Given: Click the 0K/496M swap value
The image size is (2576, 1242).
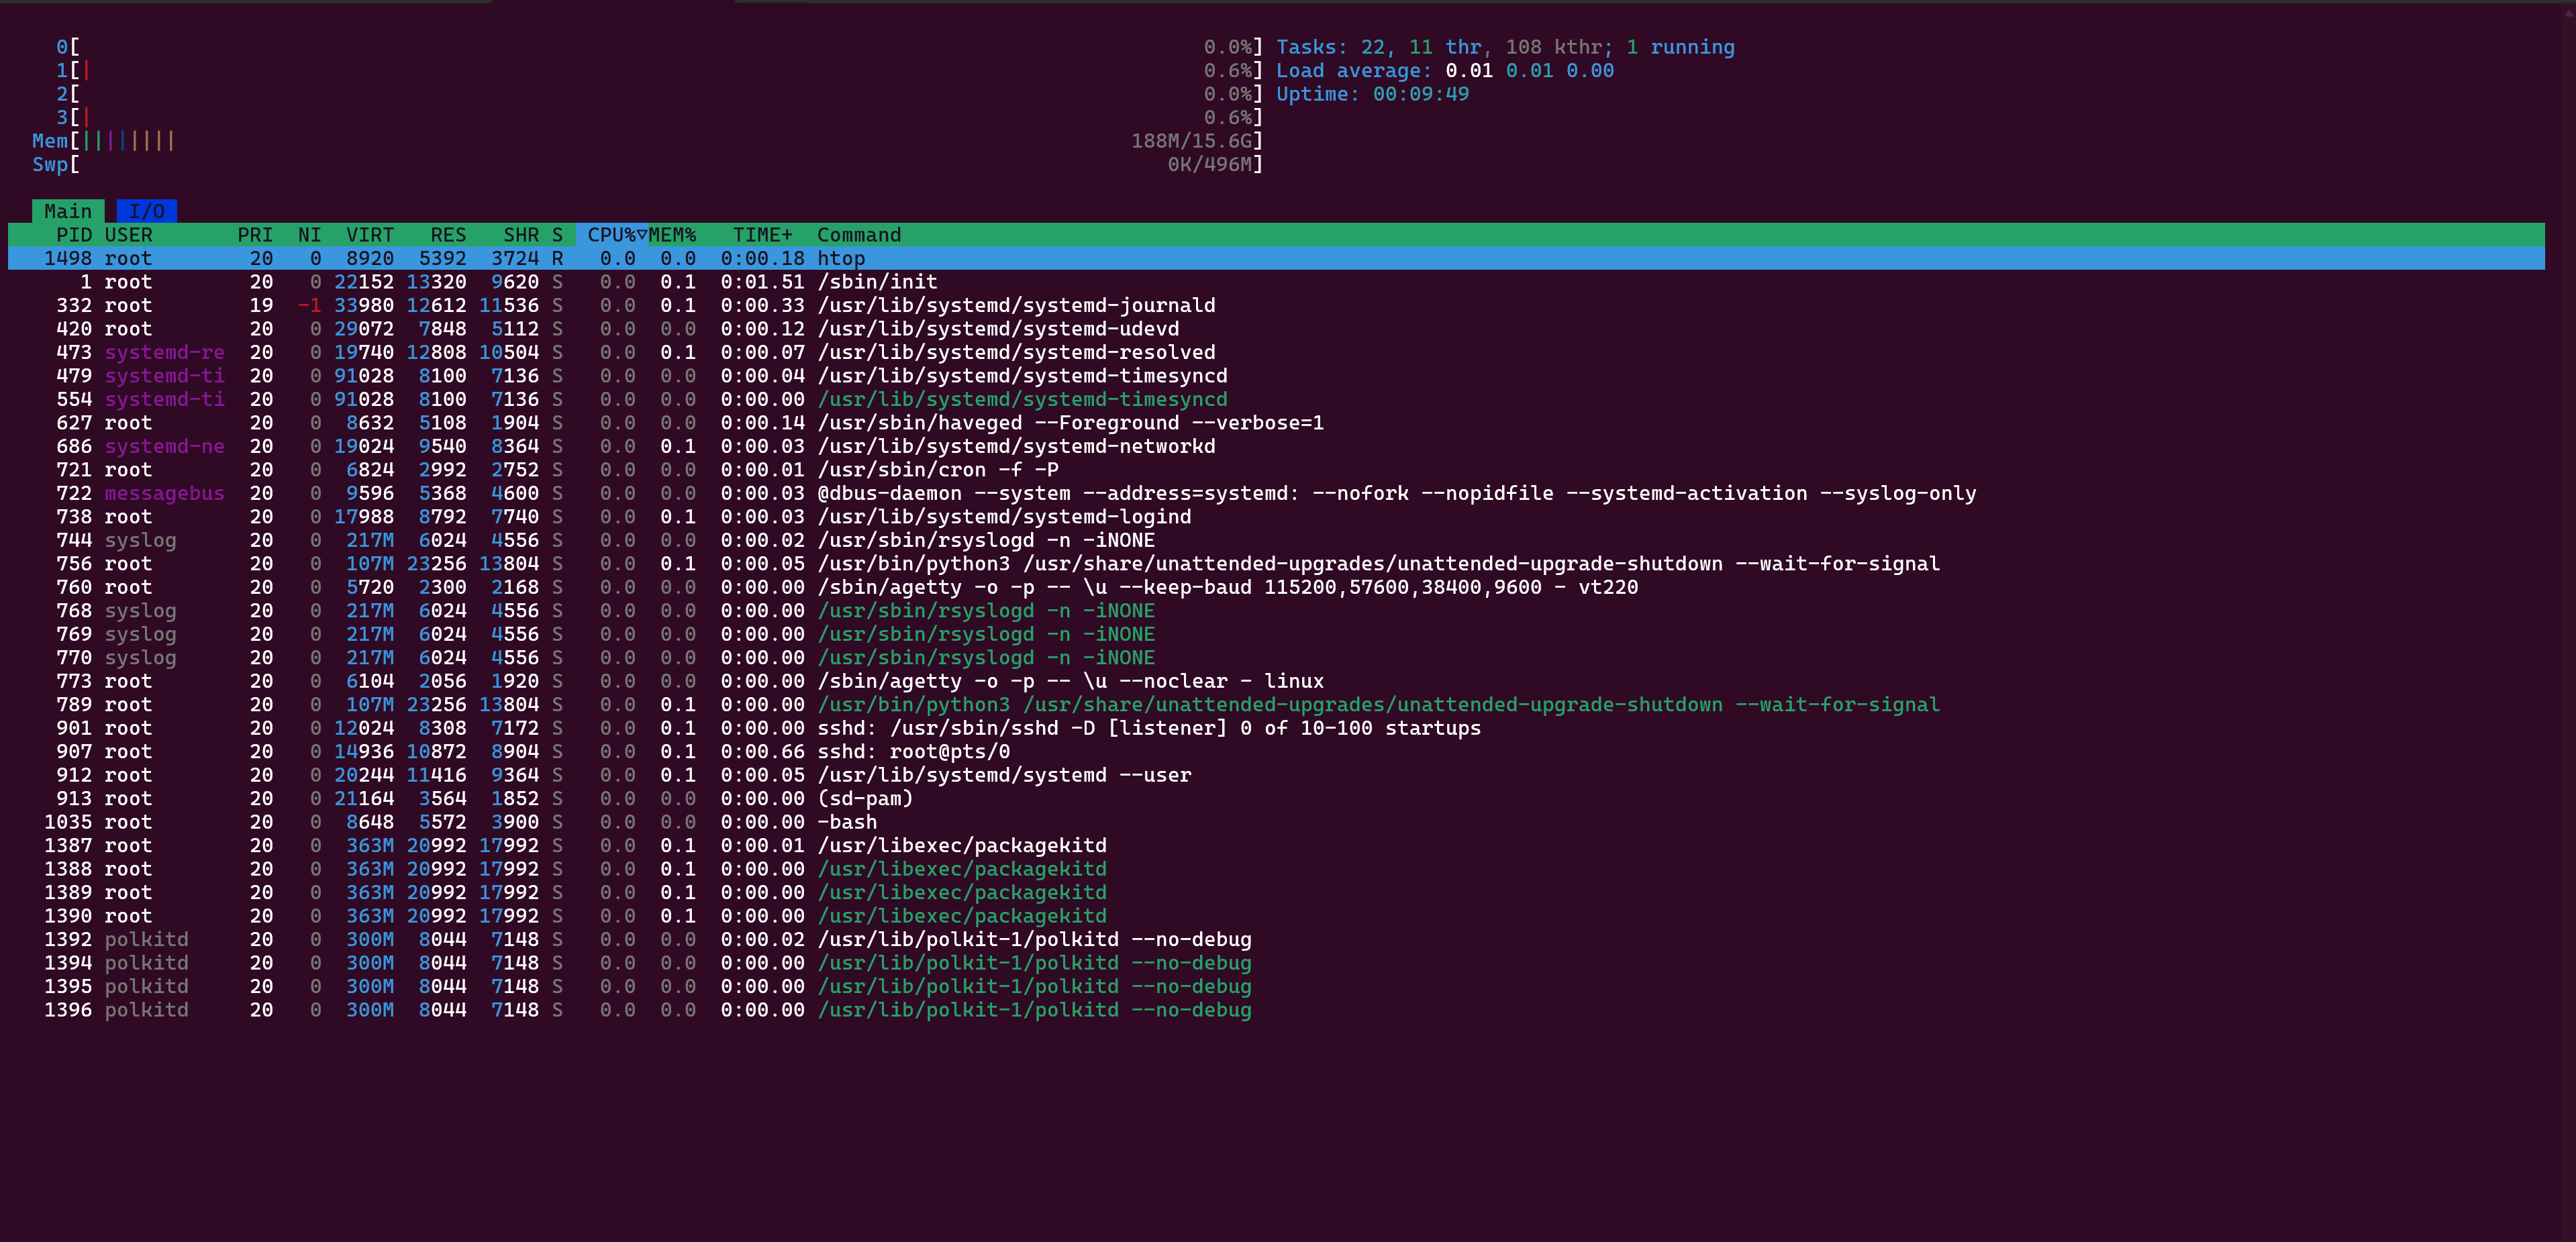Looking at the screenshot, I should [x=1210, y=164].
